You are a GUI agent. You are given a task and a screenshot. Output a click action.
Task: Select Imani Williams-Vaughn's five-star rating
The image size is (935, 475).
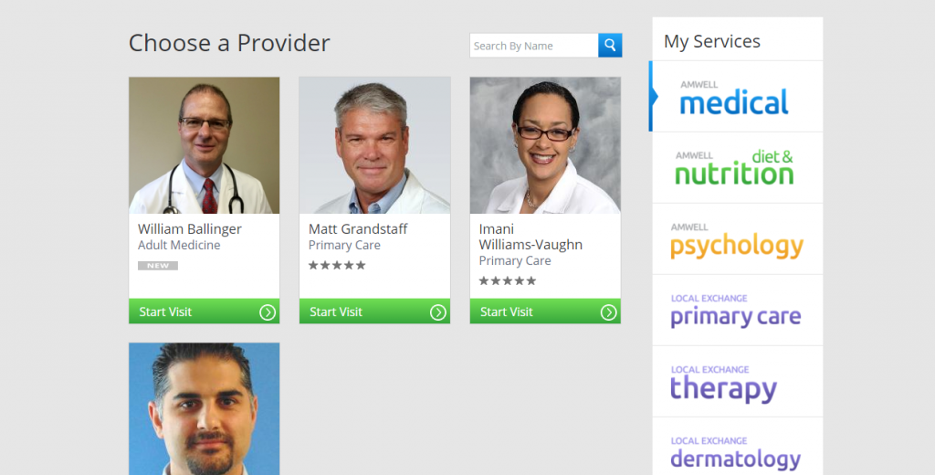(508, 281)
